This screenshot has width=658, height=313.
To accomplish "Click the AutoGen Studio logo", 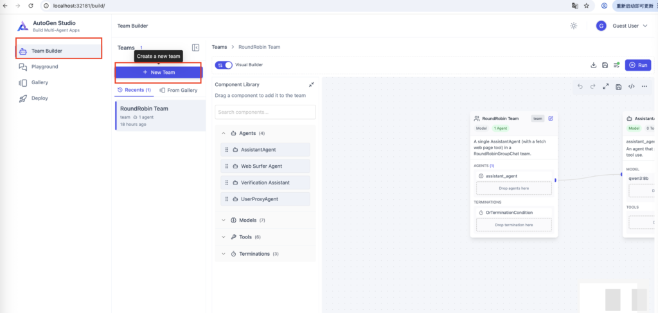I will pyautogui.click(x=22, y=26).
